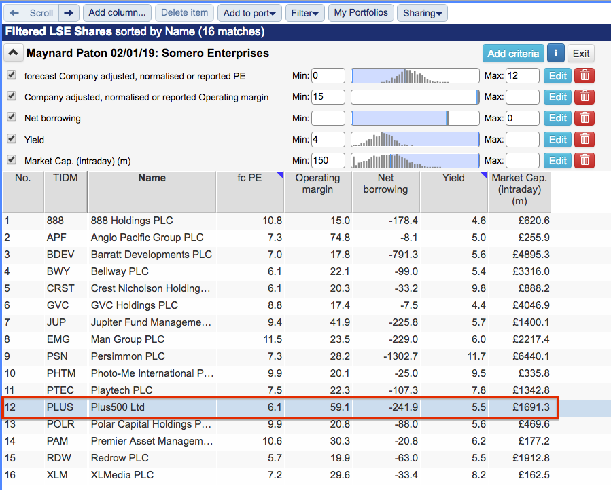Click the scroll right arrow
This screenshot has height=490, width=611.
[69, 13]
